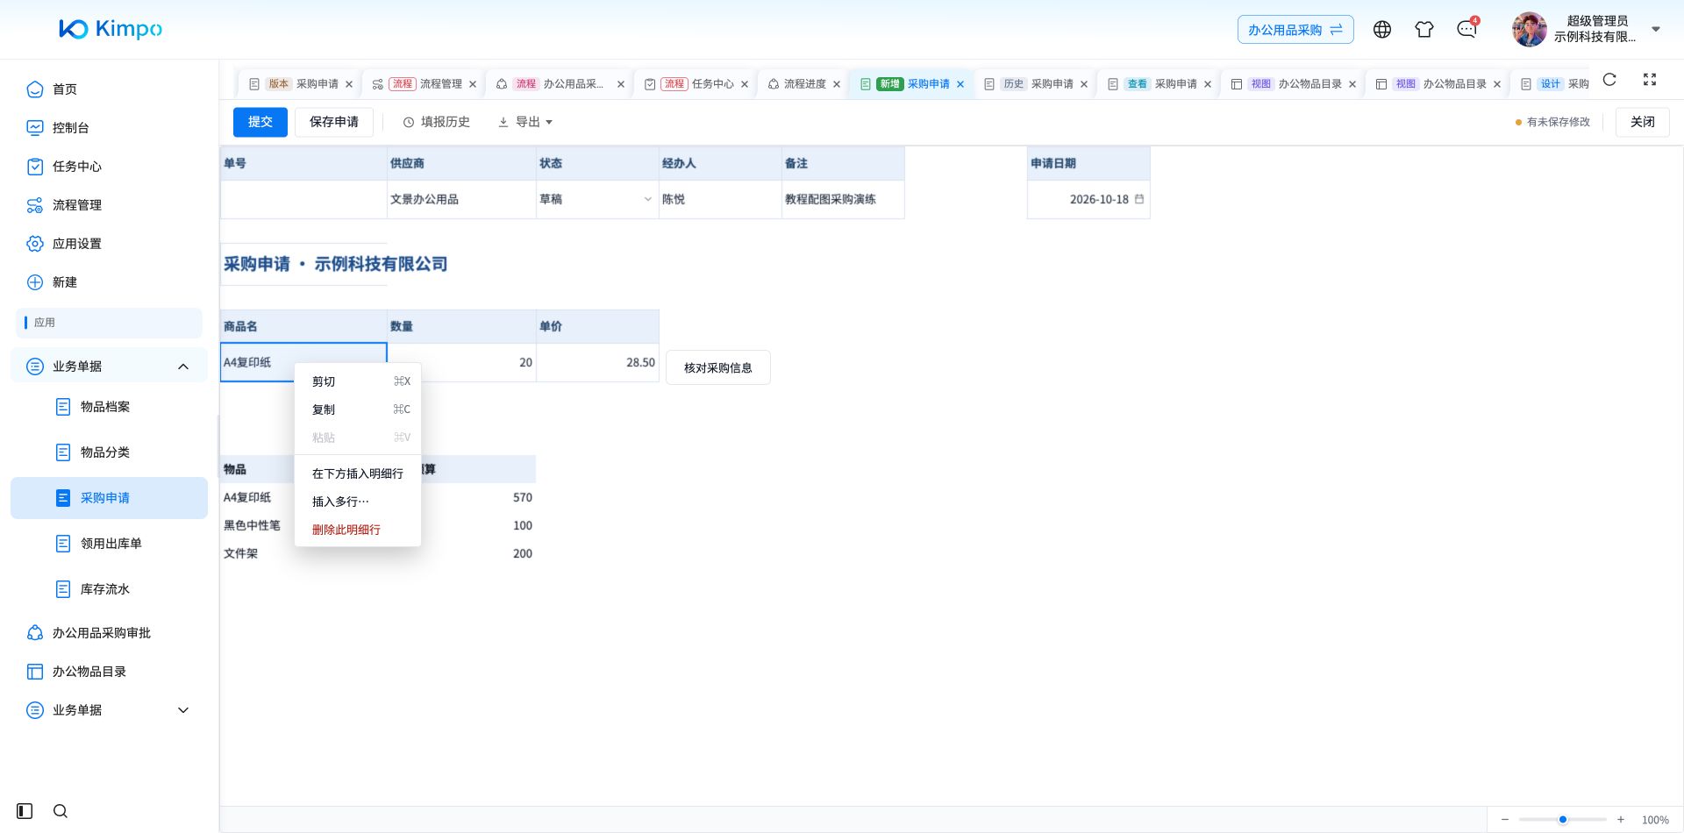Collapse the first 业务单据 group
Screen dimensions: 1684x833
pyautogui.click(x=110, y=367)
